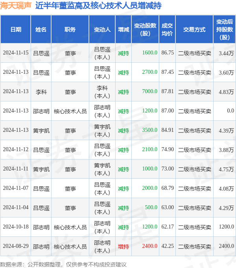Click the holdings value 3.44万
The image size is (236, 268).
[226, 53]
